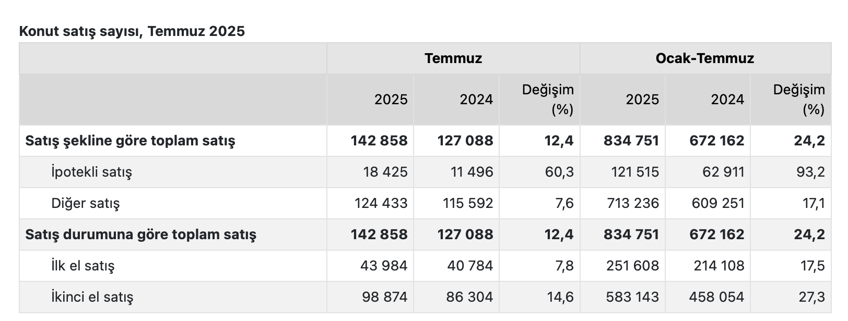Image resolution: width=848 pixels, height=321 pixels.
Task: Select the Diğer satış cell 713 236
Action: (632, 203)
